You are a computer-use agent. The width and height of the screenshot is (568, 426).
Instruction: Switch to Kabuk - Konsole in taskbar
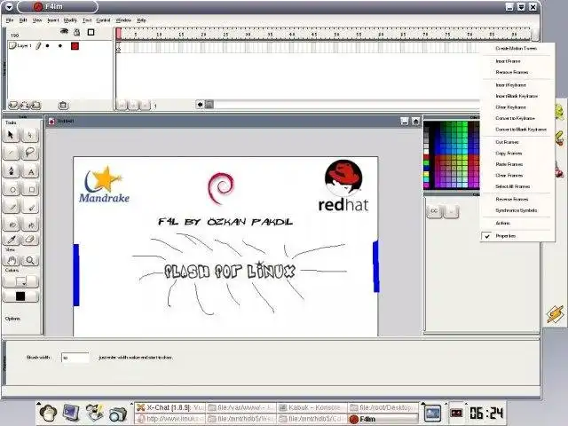[x=312, y=407]
